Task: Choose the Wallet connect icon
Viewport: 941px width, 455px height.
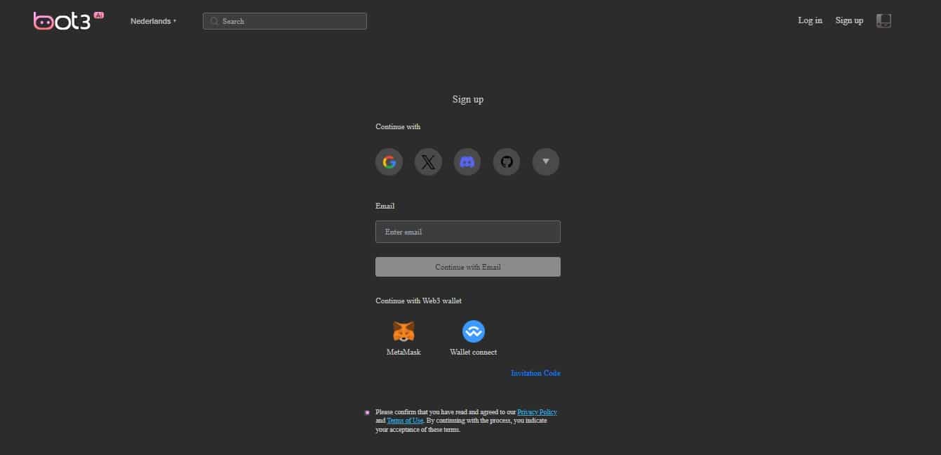Action: (474, 331)
